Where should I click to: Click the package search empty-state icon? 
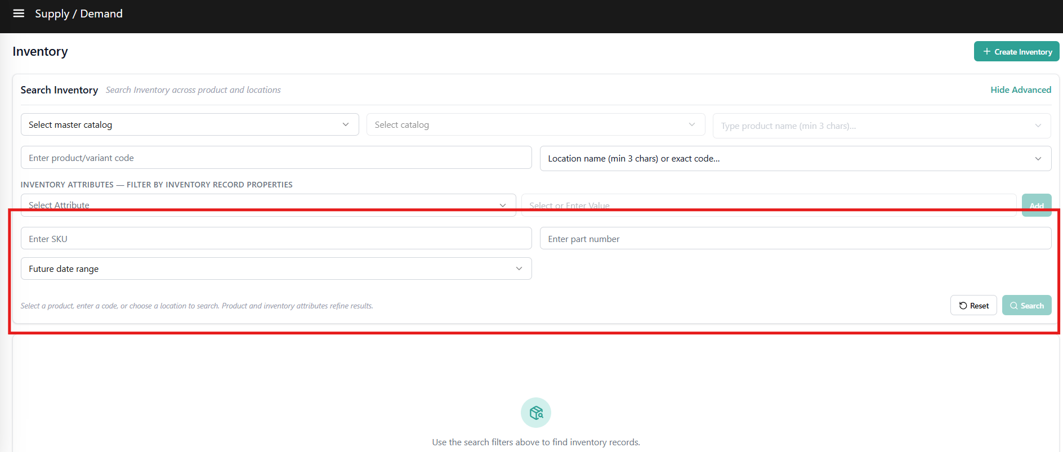(536, 413)
